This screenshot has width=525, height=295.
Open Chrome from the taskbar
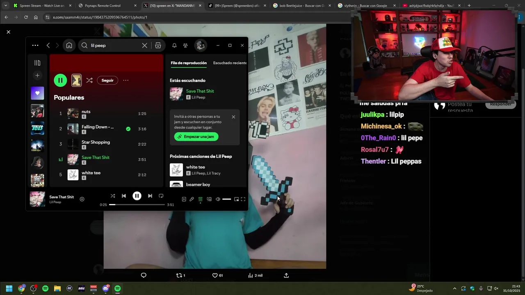tap(21, 288)
